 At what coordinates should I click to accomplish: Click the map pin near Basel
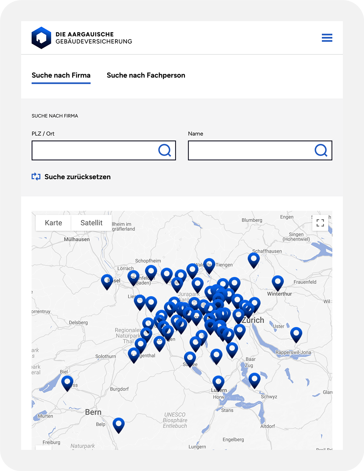107,281
